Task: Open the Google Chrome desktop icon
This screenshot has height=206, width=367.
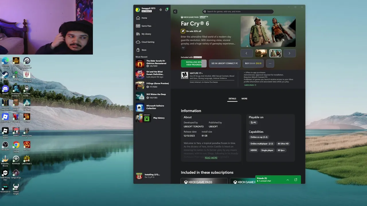Action: (16, 147)
